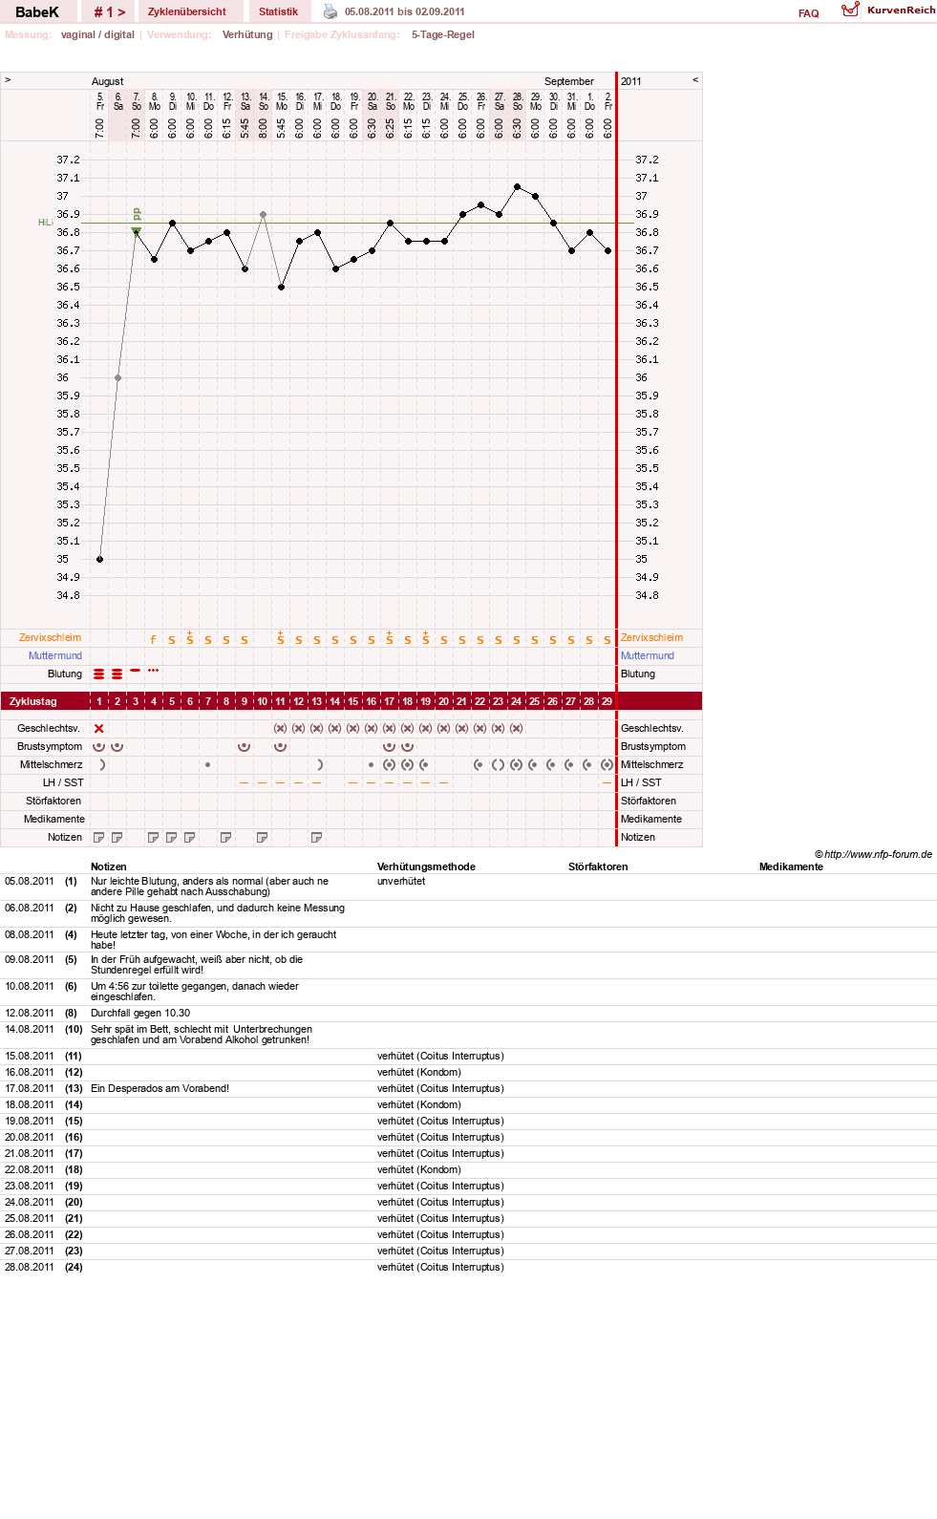937x1519 pixels.
Task: Open the KurvenReich crown logo
Action: point(850,10)
